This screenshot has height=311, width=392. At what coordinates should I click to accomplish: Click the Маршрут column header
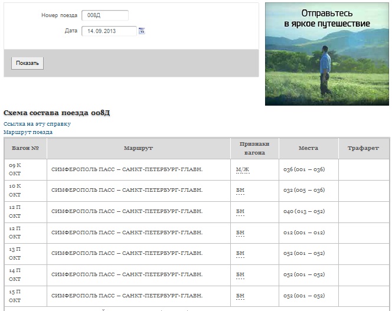(x=139, y=148)
